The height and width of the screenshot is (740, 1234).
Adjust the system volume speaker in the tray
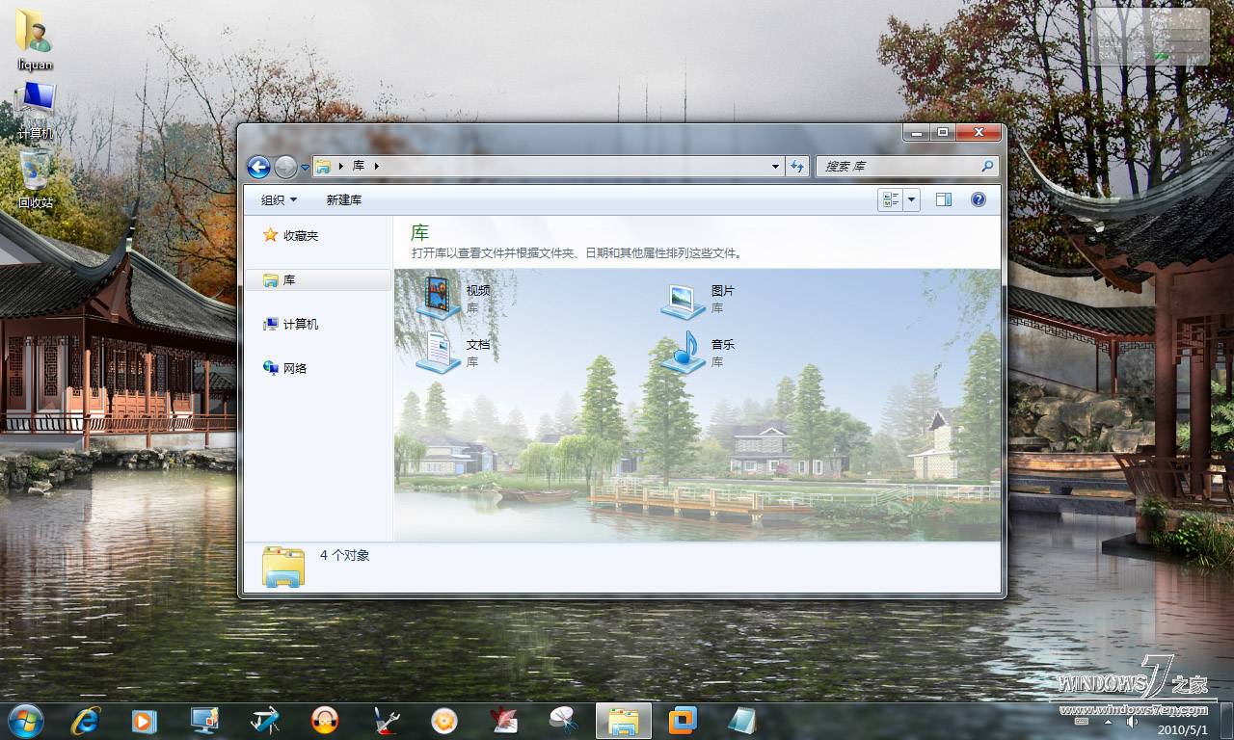pyautogui.click(x=1130, y=721)
